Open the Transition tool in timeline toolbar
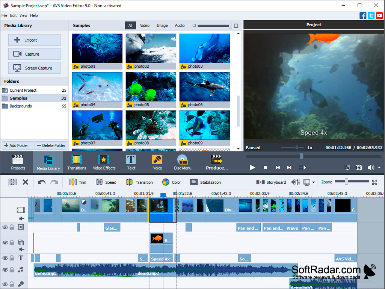 click(139, 182)
